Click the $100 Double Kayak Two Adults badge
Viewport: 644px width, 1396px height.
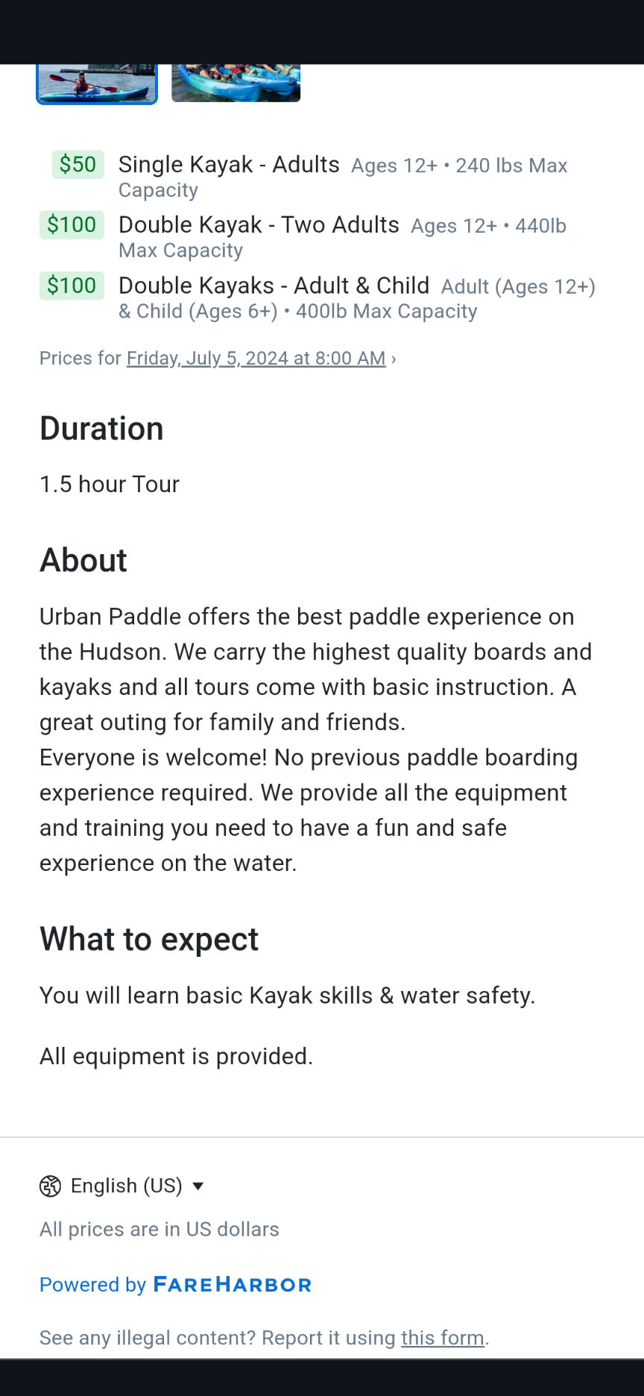tap(72, 225)
